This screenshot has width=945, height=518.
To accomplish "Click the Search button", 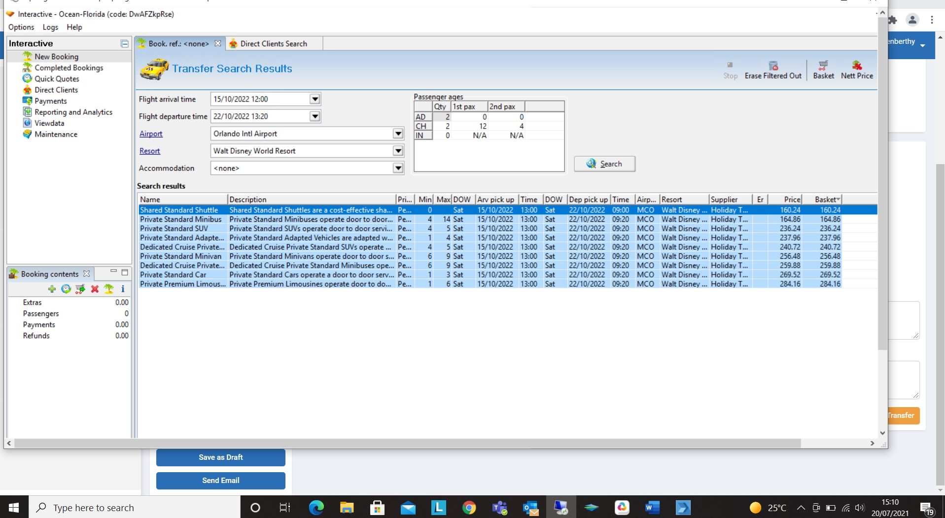I will (x=604, y=164).
